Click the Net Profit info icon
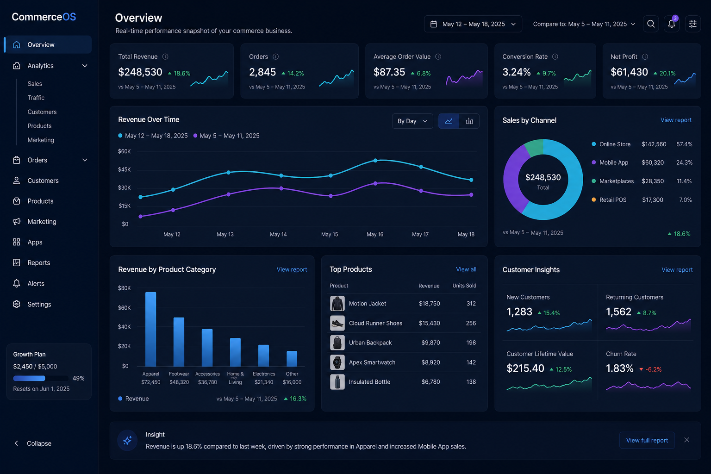This screenshot has height=474, width=711. [645, 56]
